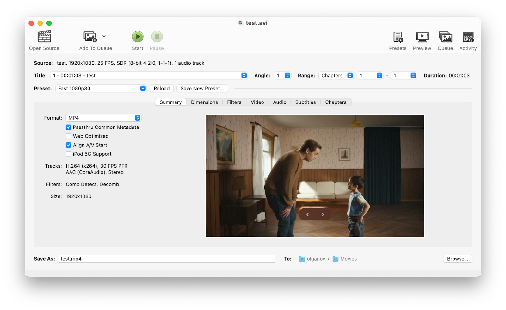Click the Browse button for output location
This screenshot has width=506, height=310.
(457, 259)
